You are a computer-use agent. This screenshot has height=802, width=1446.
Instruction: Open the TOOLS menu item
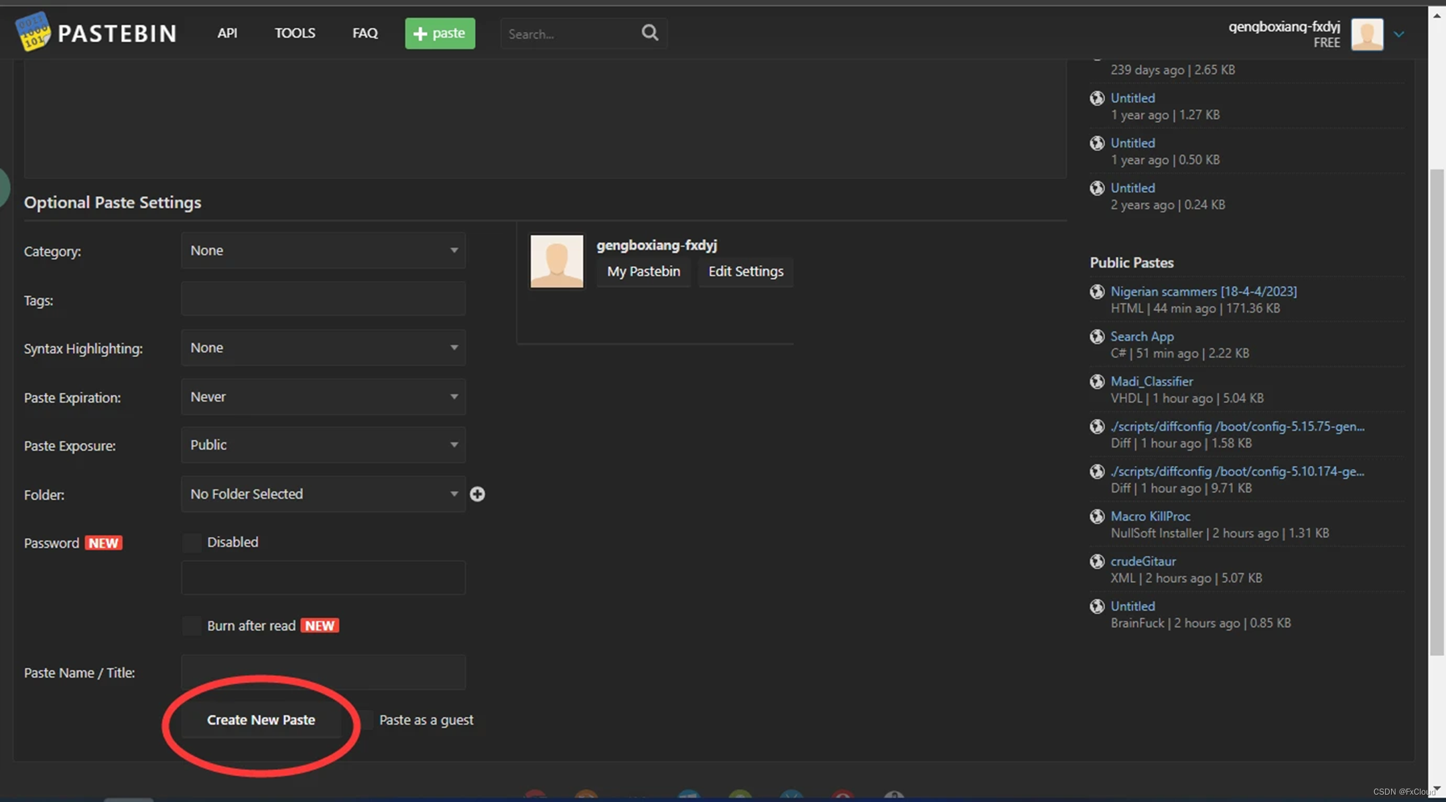coord(295,33)
